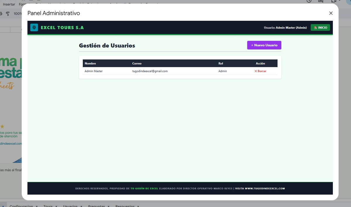Switch to the Preguntas sheet tab
The height and width of the screenshot is (207, 351).
(x=97, y=206)
